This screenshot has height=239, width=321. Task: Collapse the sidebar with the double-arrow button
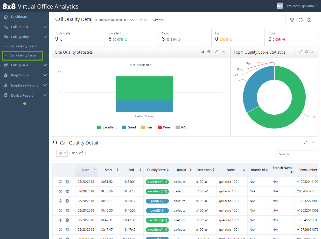(x=24, y=103)
